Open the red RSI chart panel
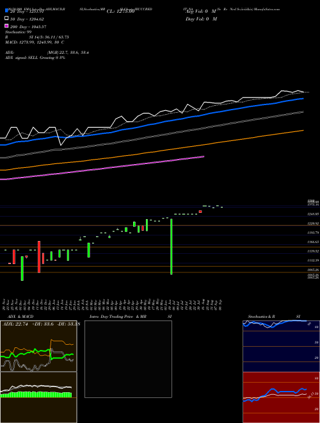This screenshot has width=320, height=423. (x=281, y=397)
